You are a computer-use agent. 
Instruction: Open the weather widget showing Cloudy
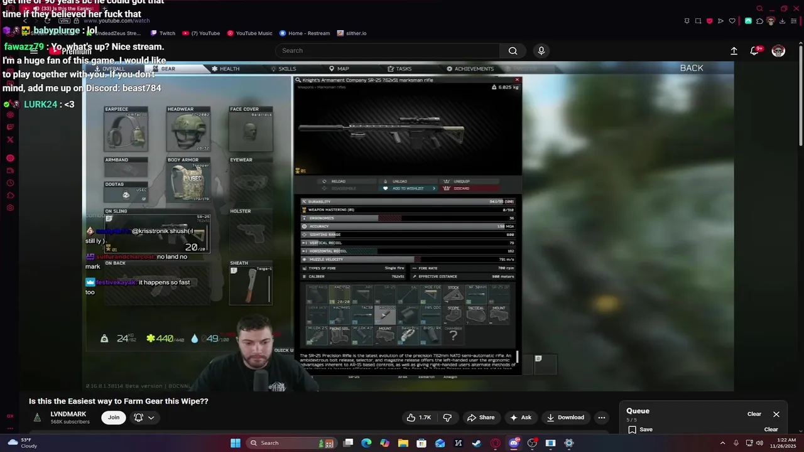tap(21, 443)
